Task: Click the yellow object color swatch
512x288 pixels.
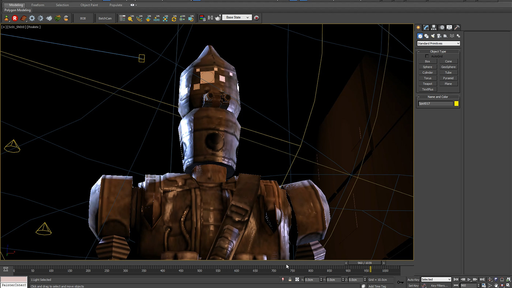Action: (x=456, y=103)
